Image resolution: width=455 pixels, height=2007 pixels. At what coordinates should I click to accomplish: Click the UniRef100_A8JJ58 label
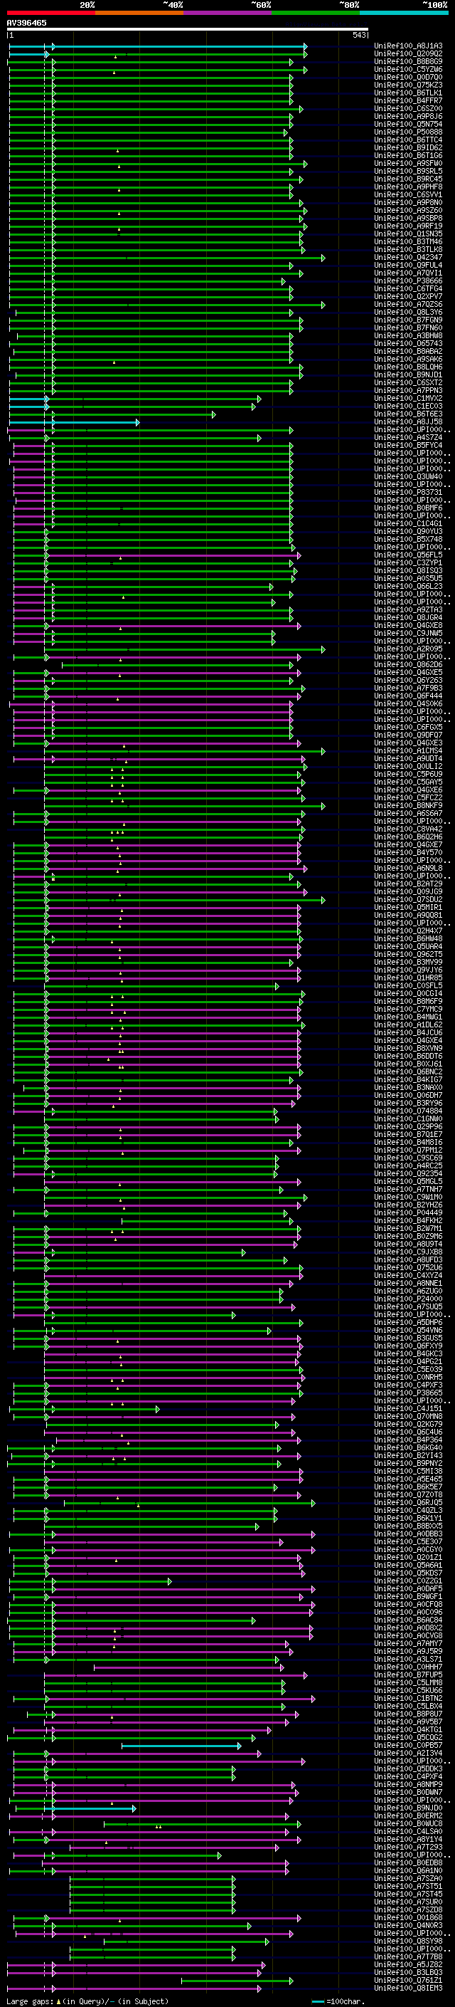click(x=408, y=422)
